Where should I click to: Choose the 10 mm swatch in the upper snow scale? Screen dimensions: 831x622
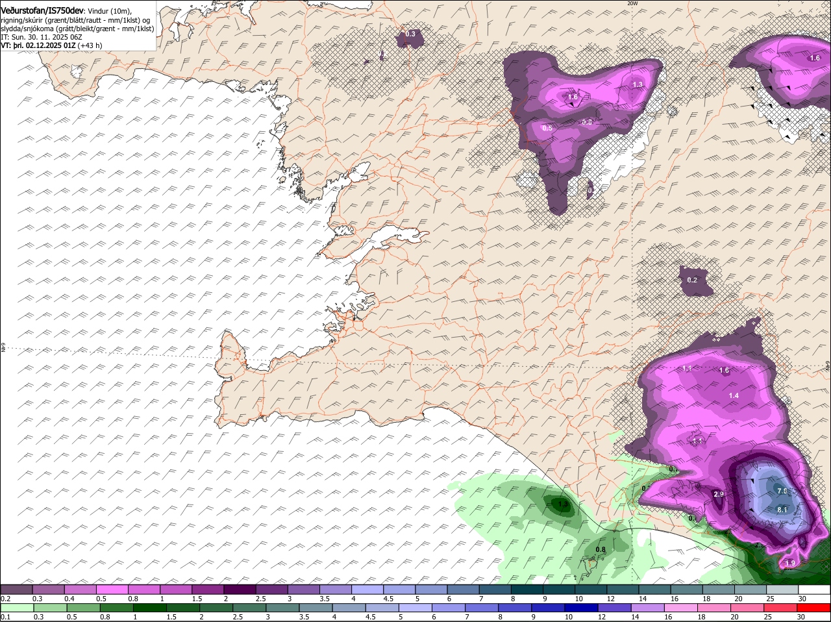point(590,590)
